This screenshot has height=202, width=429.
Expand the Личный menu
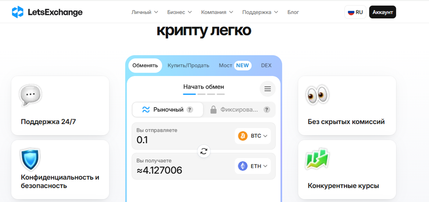(145, 12)
